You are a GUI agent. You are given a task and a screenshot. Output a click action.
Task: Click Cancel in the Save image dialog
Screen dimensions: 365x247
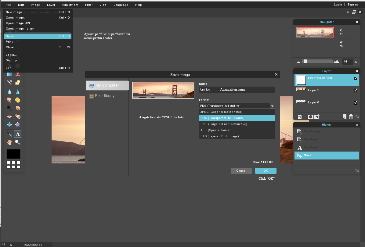(241, 171)
